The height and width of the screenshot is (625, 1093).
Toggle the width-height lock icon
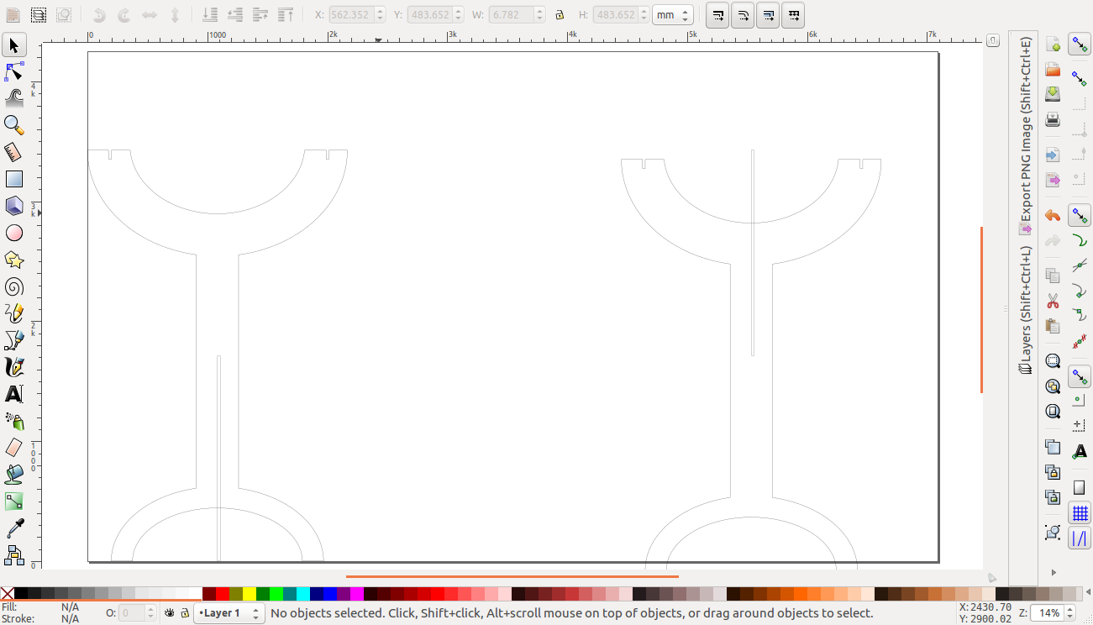[x=560, y=15]
